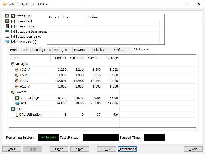Viewport: 205px width, 154px height.
Task: Open the Preferences dialog button
Action: (127, 149)
